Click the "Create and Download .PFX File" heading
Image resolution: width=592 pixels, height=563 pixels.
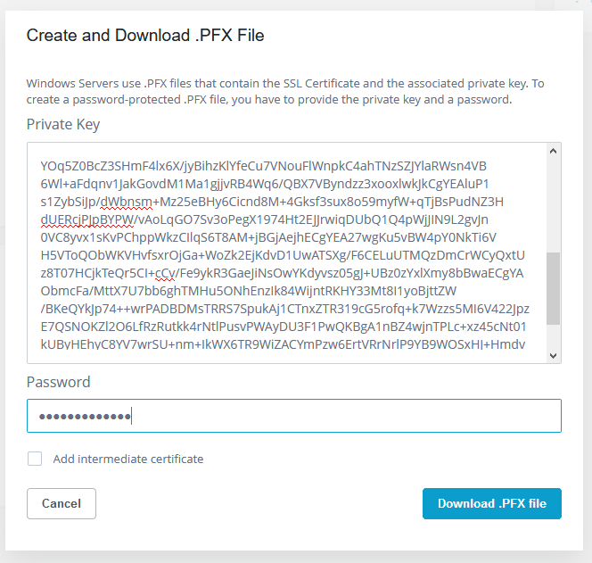pos(145,36)
